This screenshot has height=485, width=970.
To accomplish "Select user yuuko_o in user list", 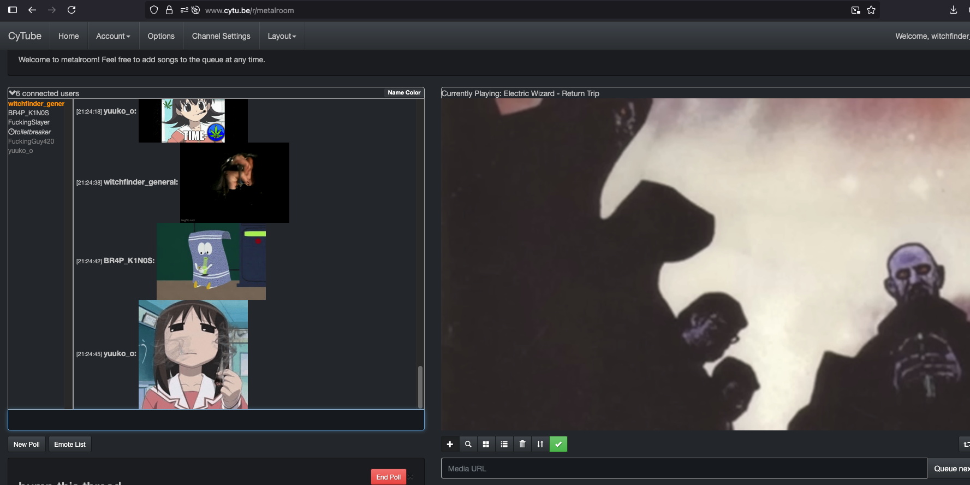I will pos(21,151).
